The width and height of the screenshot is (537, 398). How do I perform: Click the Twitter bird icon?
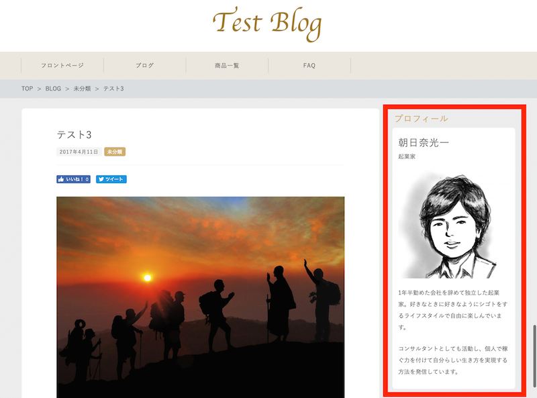click(x=101, y=179)
